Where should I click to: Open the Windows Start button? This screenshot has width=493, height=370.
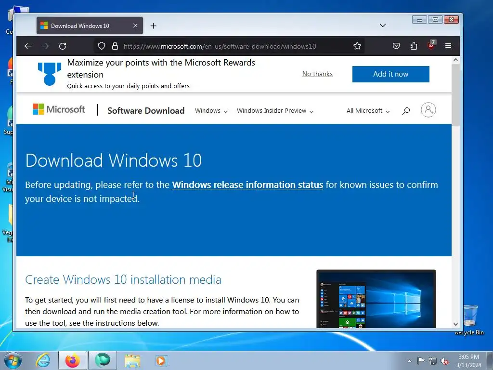pyautogui.click(x=13, y=360)
